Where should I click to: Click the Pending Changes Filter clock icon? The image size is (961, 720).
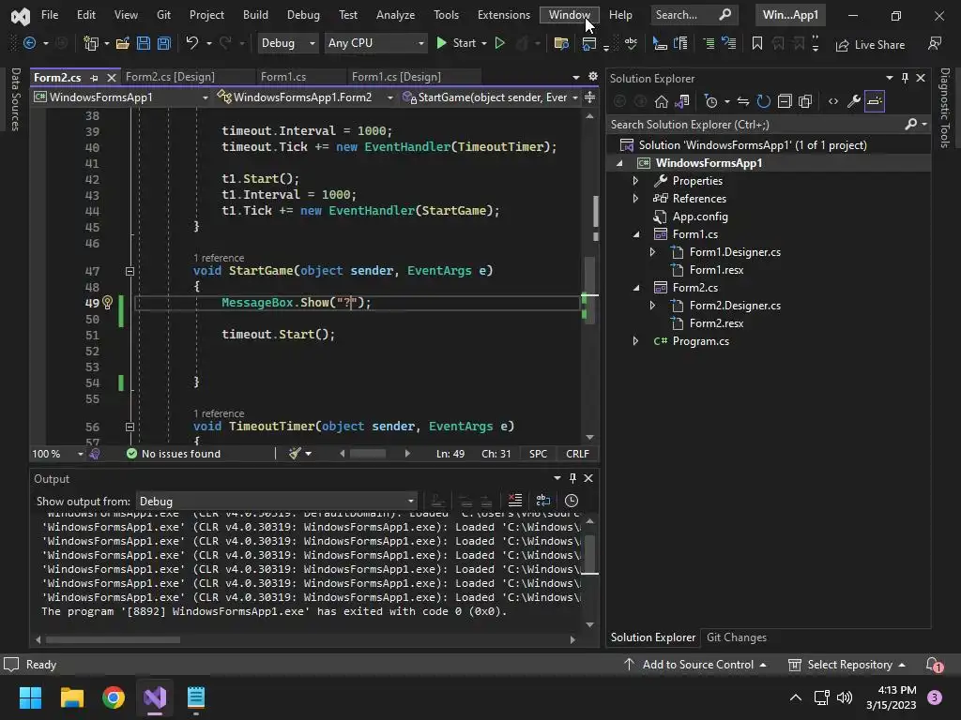click(711, 101)
